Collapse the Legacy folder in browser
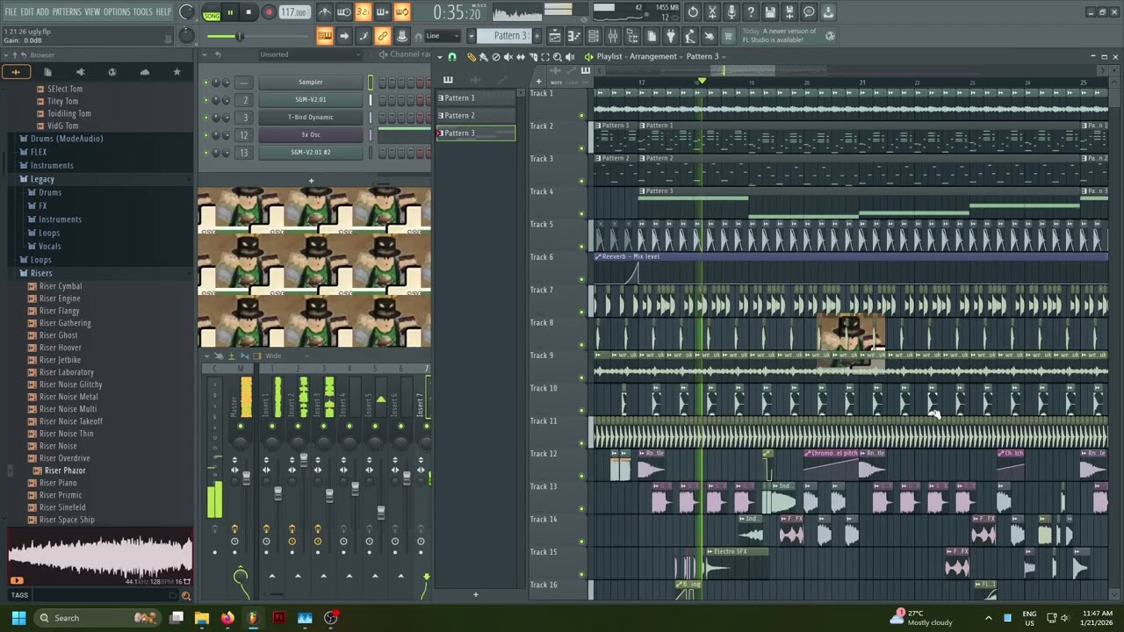The image size is (1124, 632). coord(41,179)
